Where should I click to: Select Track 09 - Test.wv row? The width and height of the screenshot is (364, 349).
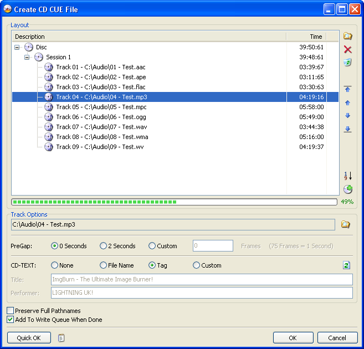[175, 147]
